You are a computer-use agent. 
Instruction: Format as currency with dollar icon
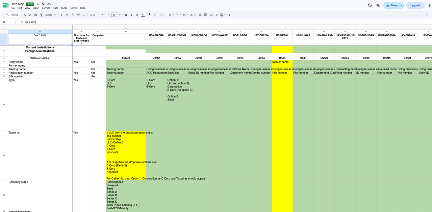click(x=61, y=15)
